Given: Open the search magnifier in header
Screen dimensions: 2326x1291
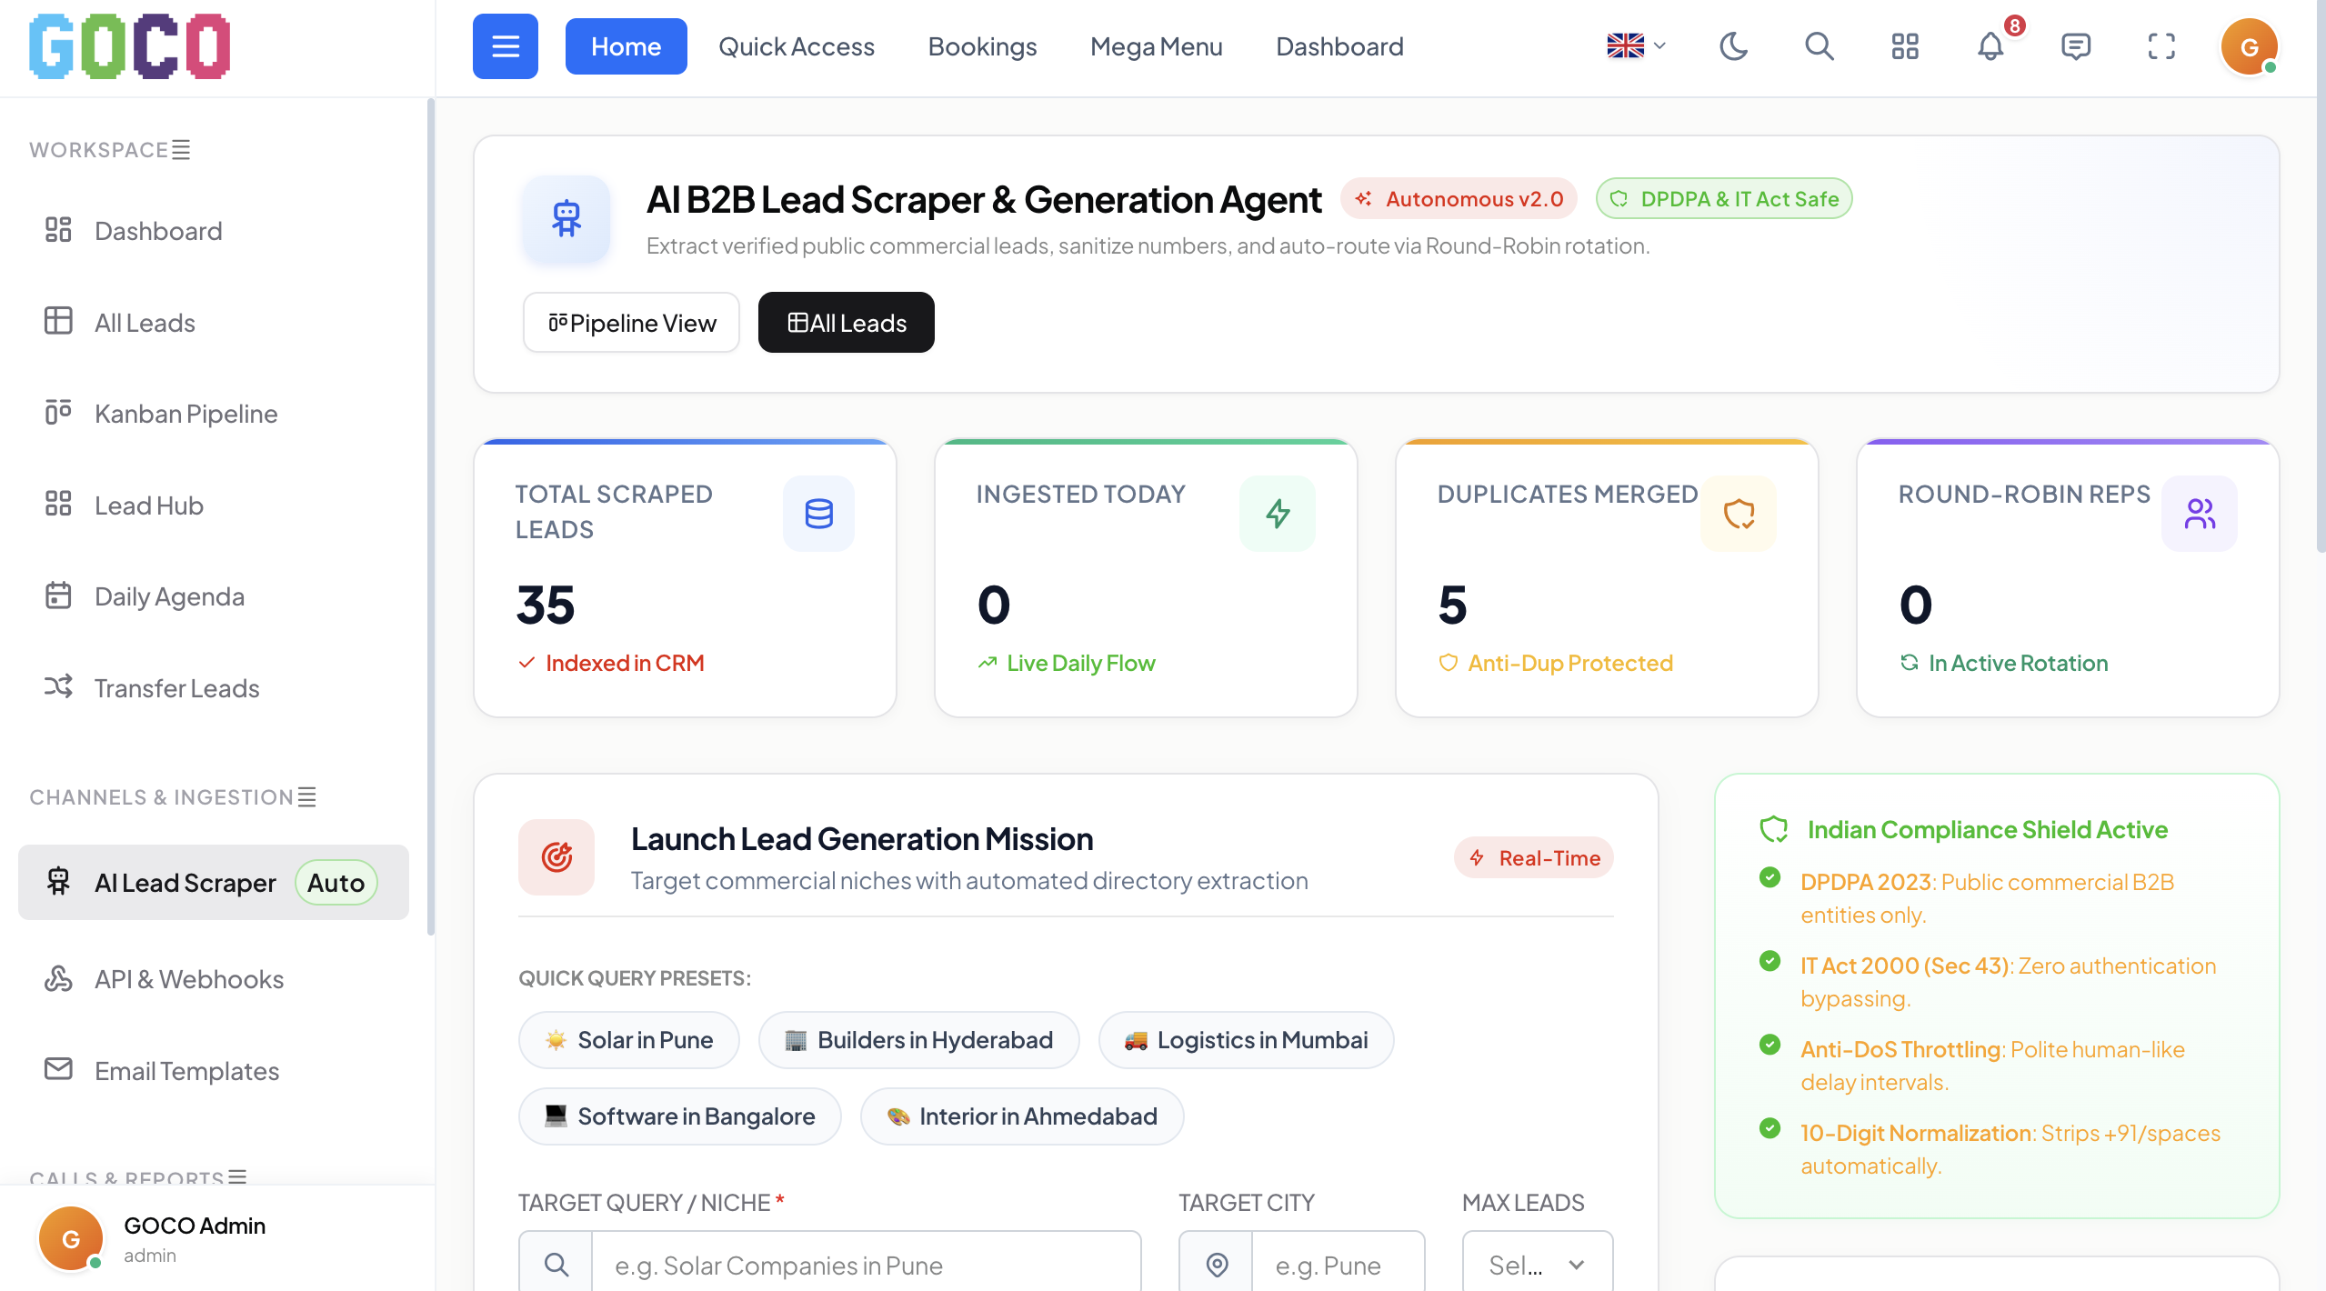Looking at the screenshot, I should pyautogui.click(x=1819, y=46).
